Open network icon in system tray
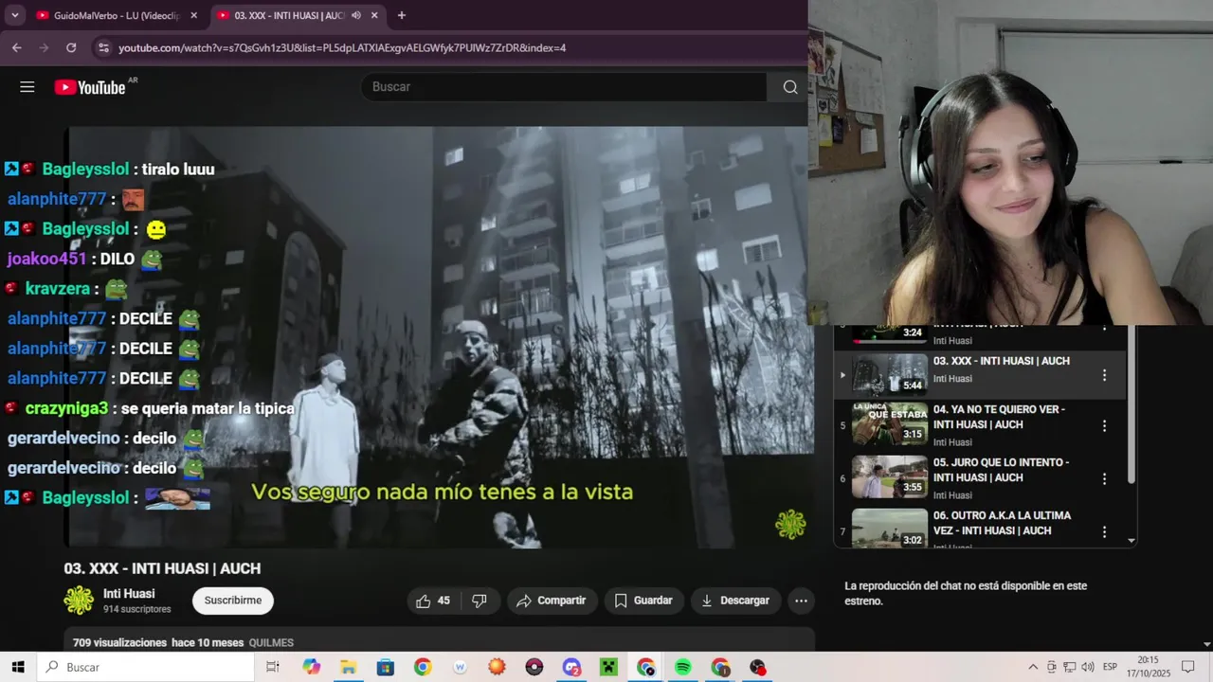Screen dimensions: 1213x682 point(1069,667)
